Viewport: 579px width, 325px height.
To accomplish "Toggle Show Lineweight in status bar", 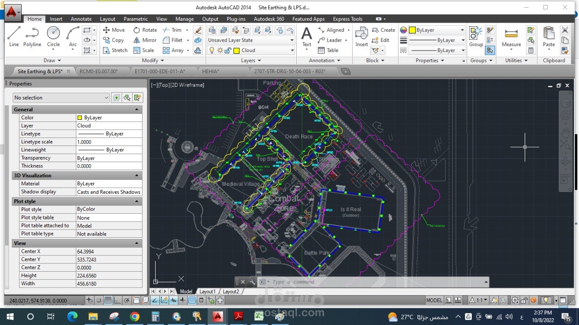I will 183,300.
